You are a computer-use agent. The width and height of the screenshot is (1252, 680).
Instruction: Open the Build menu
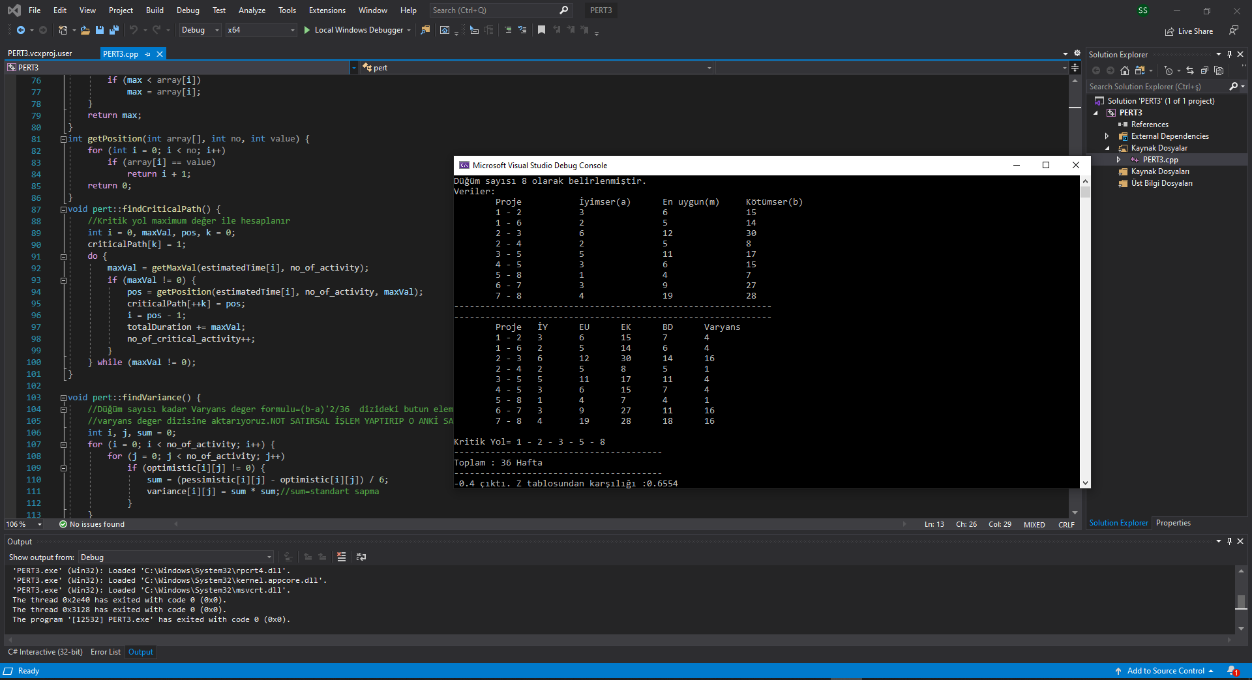pos(155,10)
